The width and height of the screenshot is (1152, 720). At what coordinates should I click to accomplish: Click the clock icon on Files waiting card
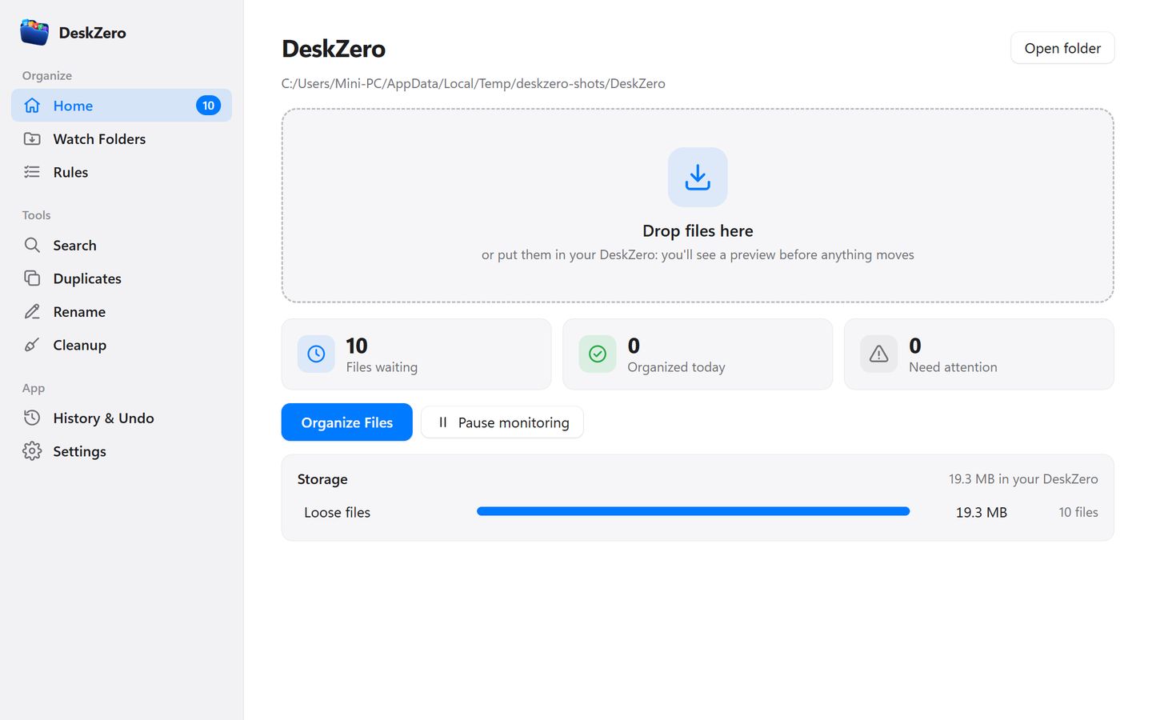tap(316, 354)
